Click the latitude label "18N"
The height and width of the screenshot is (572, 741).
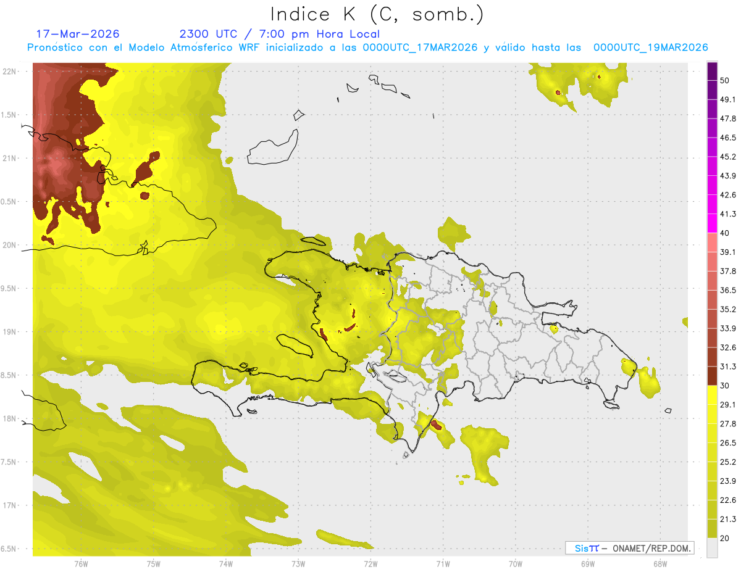coord(10,419)
